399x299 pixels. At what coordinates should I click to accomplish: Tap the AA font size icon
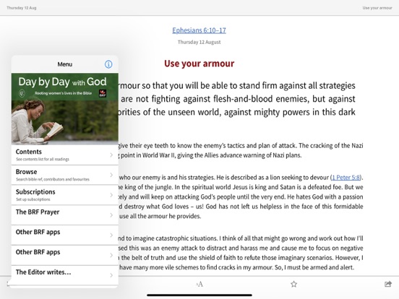coord(199,284)
